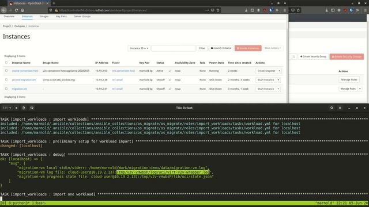This screenshot has width=369, height=207.
Task: Reload the OpenStack Instances page
Action: pyautogui.click(x=16, y=10)
